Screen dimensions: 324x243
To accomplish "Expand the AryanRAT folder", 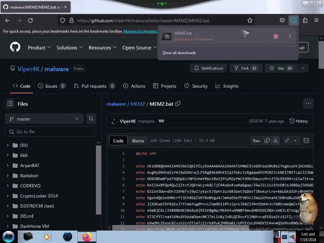I will tap(8, 165).
